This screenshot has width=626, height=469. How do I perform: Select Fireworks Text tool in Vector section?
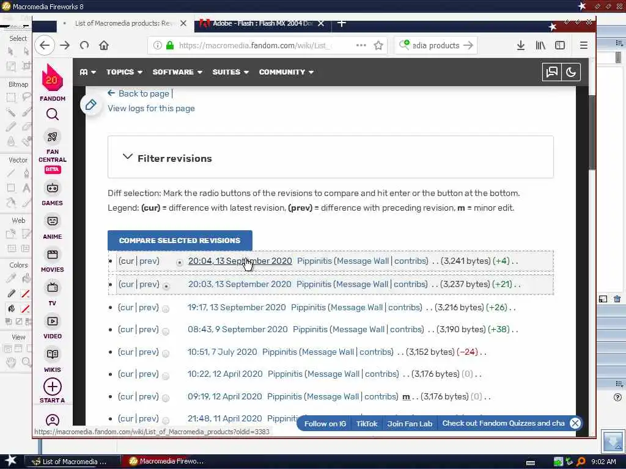[26, 188]
